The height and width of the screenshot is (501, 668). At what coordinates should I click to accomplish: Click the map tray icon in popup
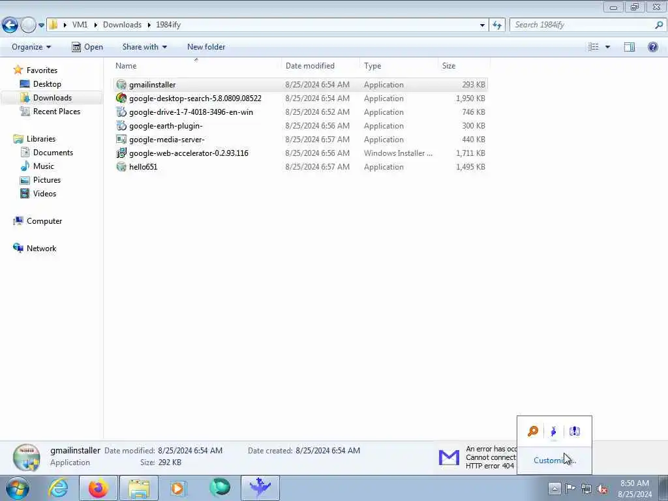574,431
